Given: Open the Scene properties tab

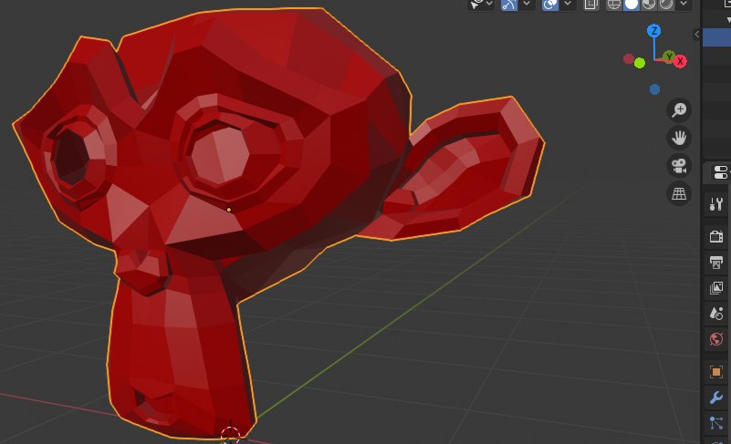Looking at the screenshot, I should (x=716, y=313).
